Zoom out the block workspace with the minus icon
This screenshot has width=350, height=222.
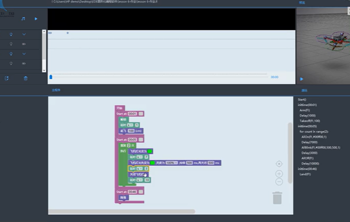coord(279,182)
